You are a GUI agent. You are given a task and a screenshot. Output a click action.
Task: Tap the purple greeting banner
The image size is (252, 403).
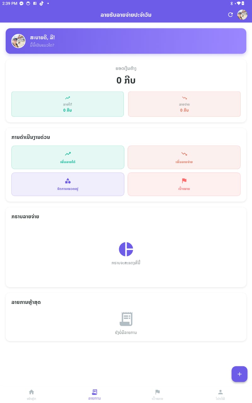coord(142,41)
